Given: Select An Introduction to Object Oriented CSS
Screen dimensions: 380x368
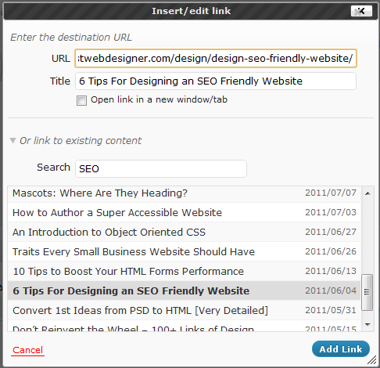Looking at the screenshot, I should 184,233.
